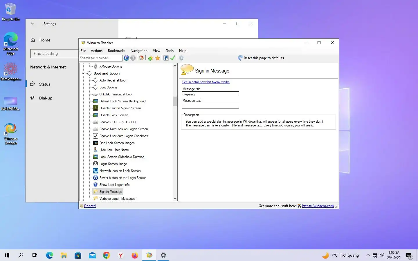Select the DataWagon desktop shortcut
The image size is (418, 261).
pos(11,72)
